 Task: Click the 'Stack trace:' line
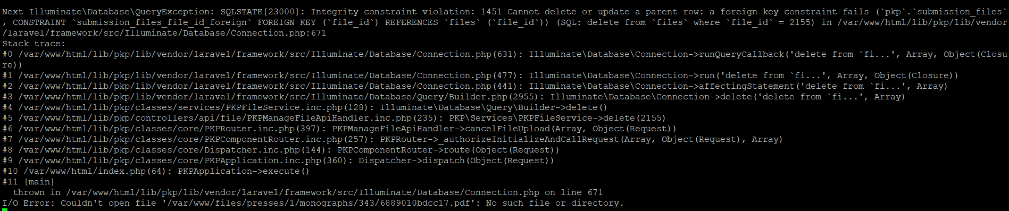pyautogui.click(x=34, y=44)
